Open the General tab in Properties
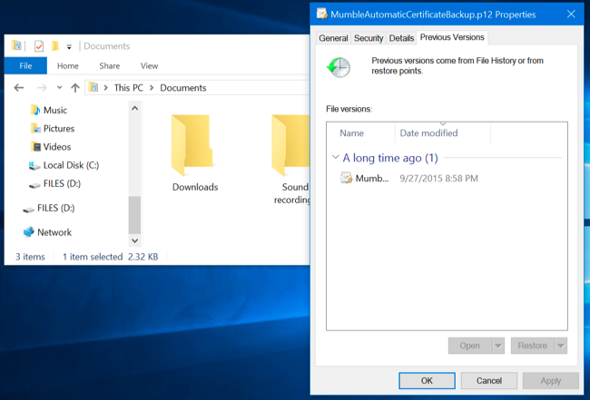The height and width of the screenshot is (400, 590). (x=333, y=38)
